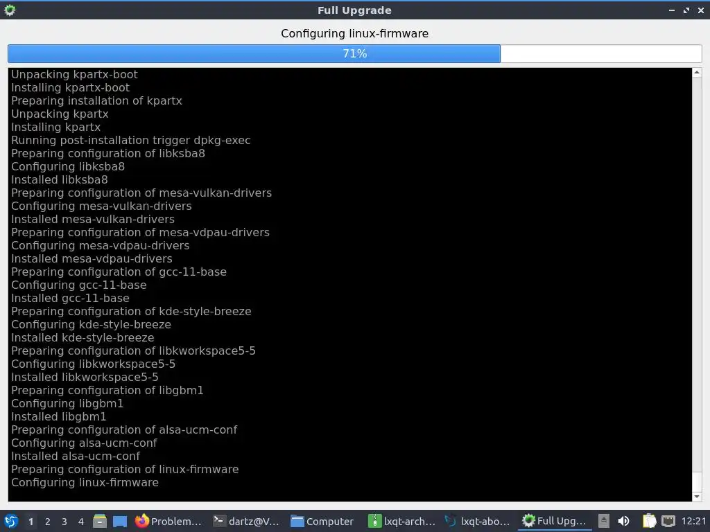The height and width of the screenshot is (532, 710).
Task: Maximize the Full Upgrade window
Action: pyautogui.click(x=686, y=10)
